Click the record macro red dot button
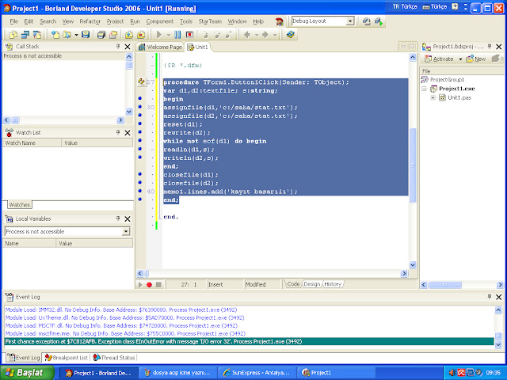The image size is (507, 380). (x=149, y=285)
